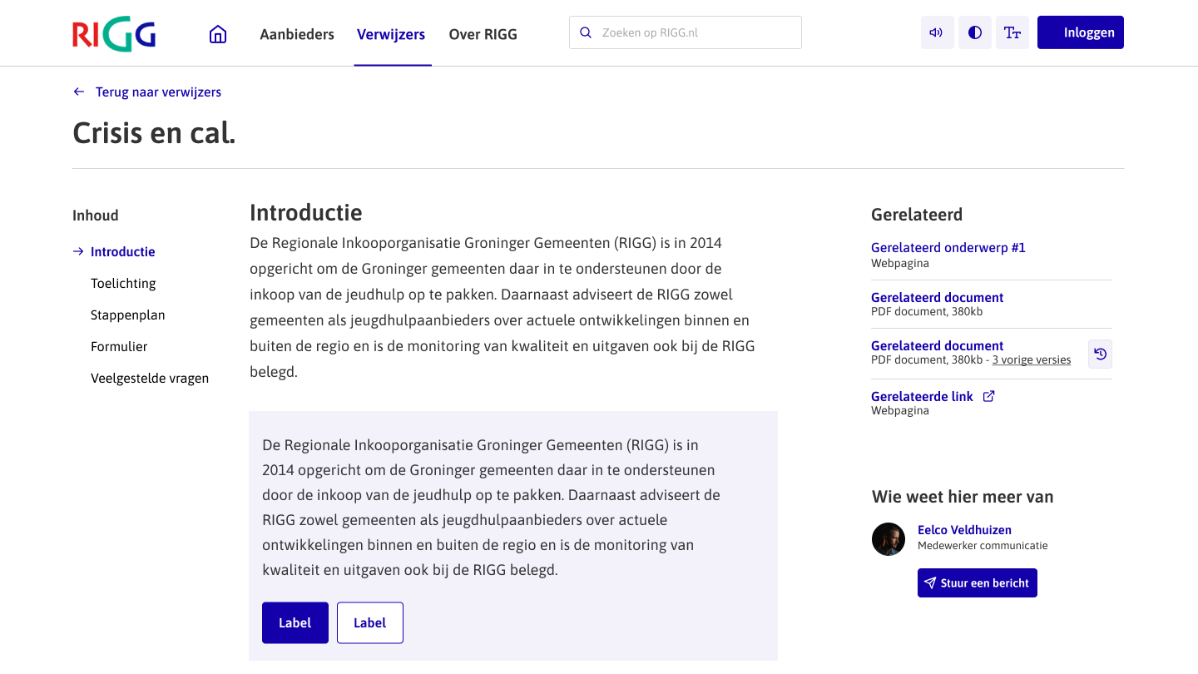Click the outlined Label button
The height and width of the screenshot is (674, 1198).
click(x=370, y=622)
